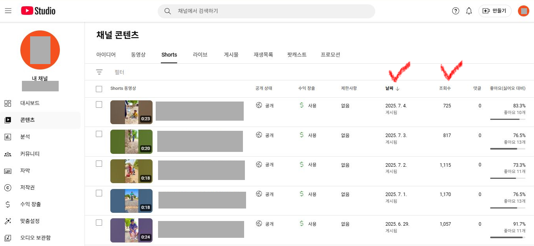Click the 91.7% like ratio bar

pyautogui.click(x=507, y=237)
